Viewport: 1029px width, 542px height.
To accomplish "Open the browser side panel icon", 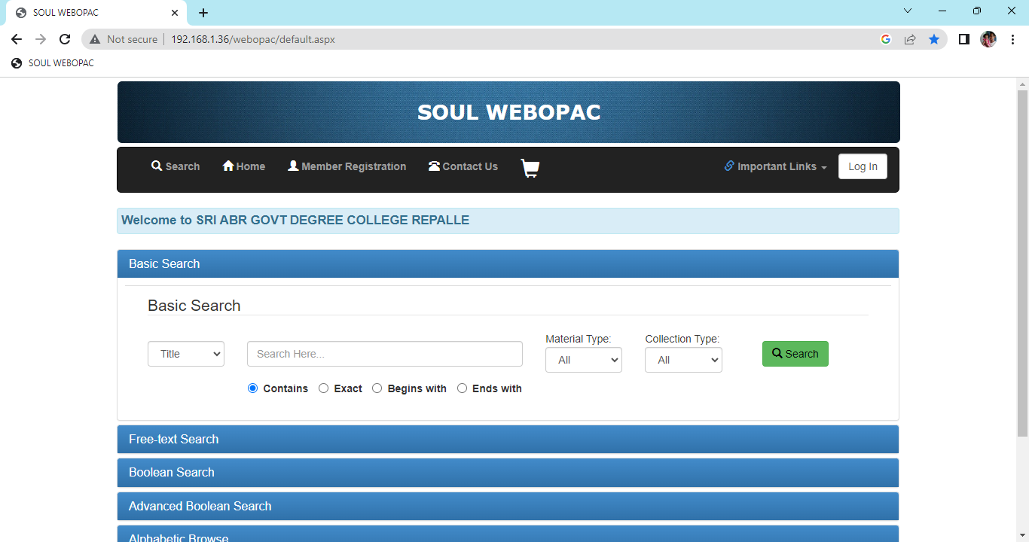I will 963,39.
